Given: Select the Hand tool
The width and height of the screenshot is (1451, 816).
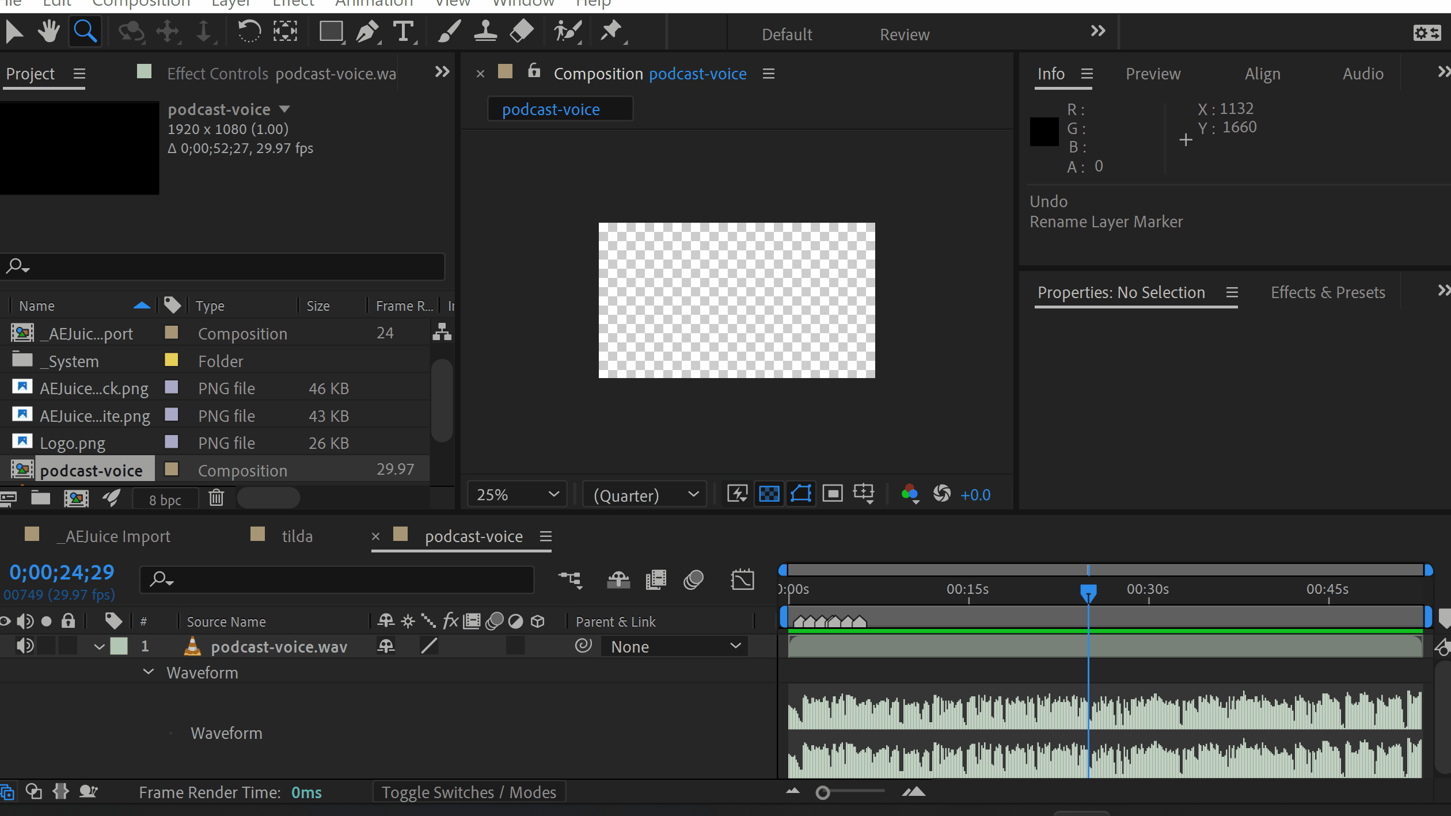Looking at the screenshot, I should 49,32.
